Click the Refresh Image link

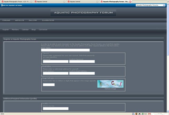point(110,89)
